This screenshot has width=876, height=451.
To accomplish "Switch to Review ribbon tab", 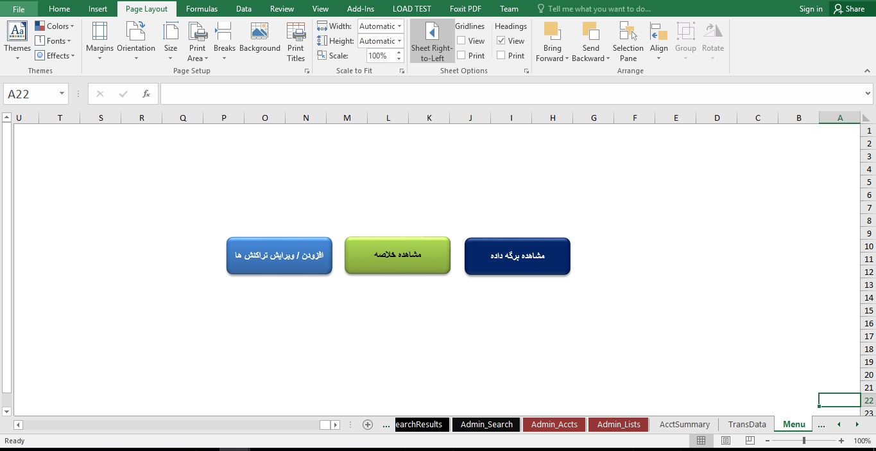I will point(282,9).
